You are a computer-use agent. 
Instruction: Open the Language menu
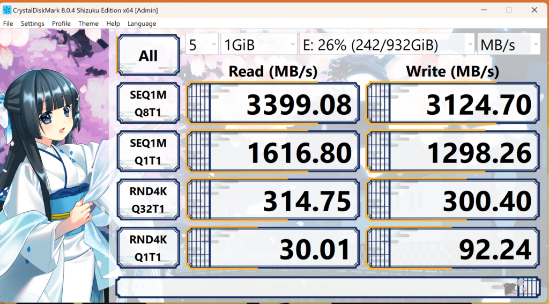pyautogui.click(x=142, y=24)
